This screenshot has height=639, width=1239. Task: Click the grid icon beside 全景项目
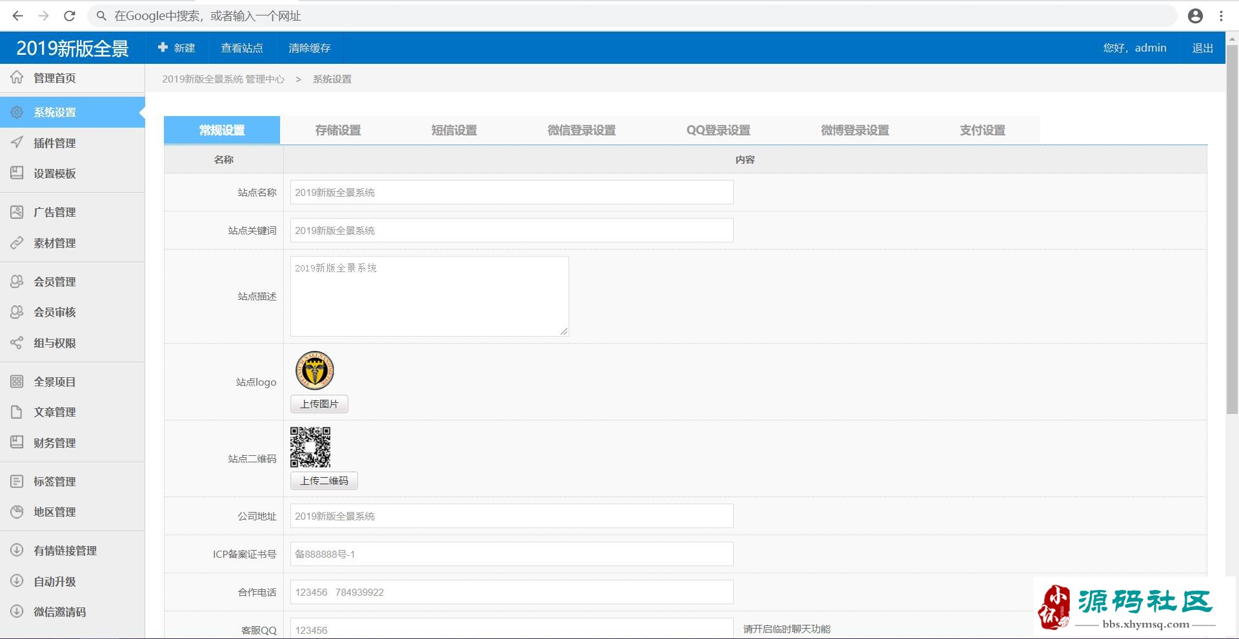[x=17, y=382]
